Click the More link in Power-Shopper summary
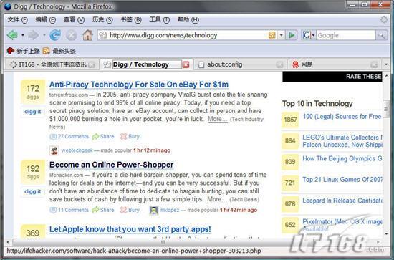 [217, 199]
